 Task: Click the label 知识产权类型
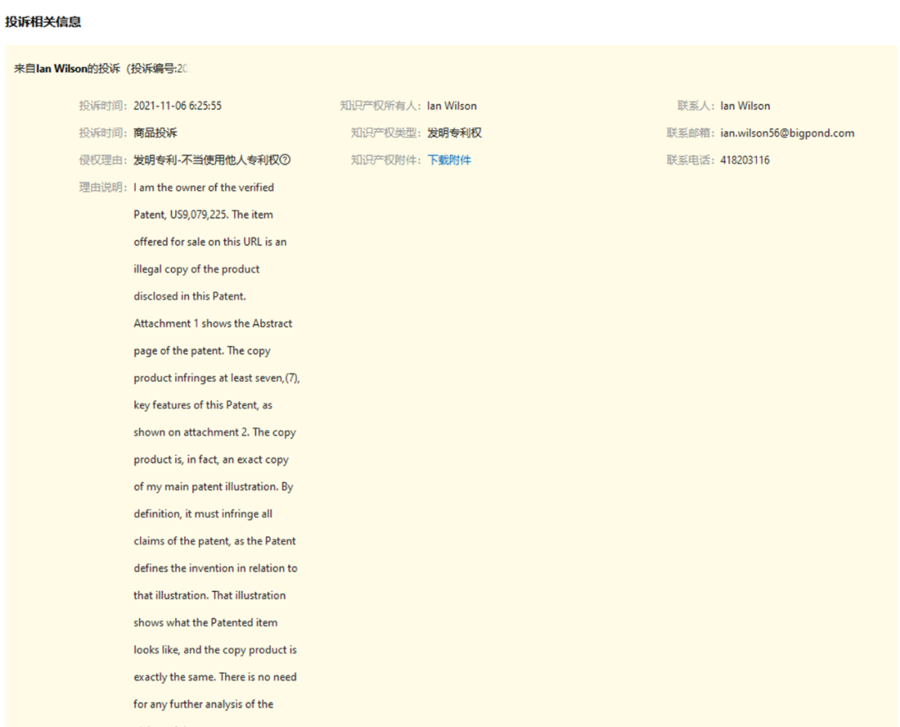(x=385, y=133)
